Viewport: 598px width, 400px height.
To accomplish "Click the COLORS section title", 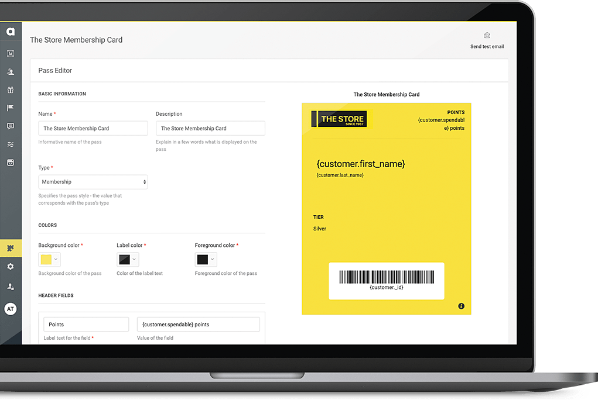I will [47, 225].
